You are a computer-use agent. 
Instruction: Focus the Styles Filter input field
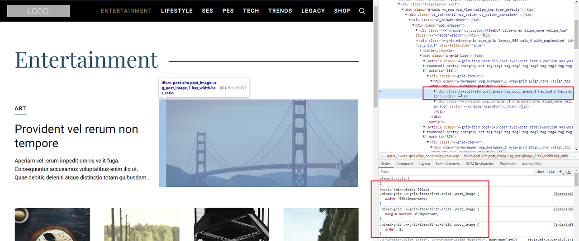456,171
